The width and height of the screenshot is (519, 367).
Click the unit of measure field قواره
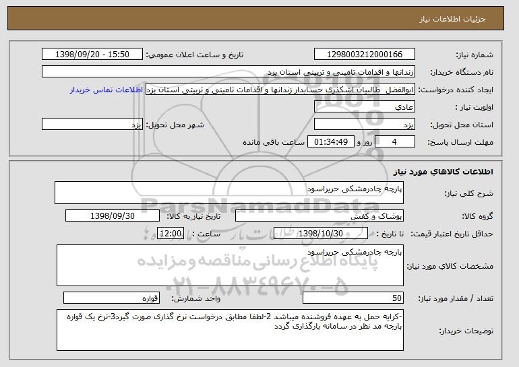(111, 298)
